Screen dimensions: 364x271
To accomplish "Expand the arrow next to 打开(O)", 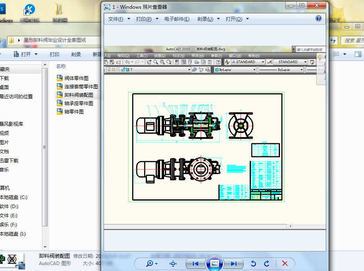I will [247, 19].
